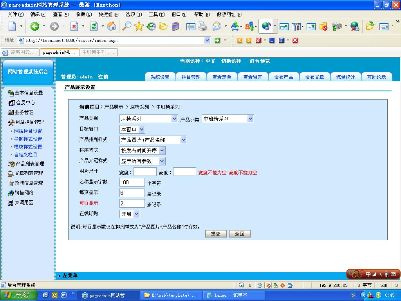Open the 工具(T) menu
This screenshot has height=301, width=401.
coord(156,15)
